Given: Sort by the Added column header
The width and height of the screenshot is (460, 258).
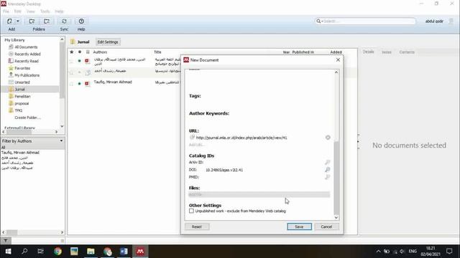Looking at the screenshot, I should 336,52.
